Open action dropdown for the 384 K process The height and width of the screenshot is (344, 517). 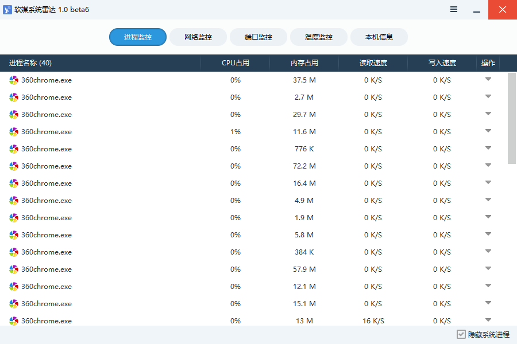488,251
